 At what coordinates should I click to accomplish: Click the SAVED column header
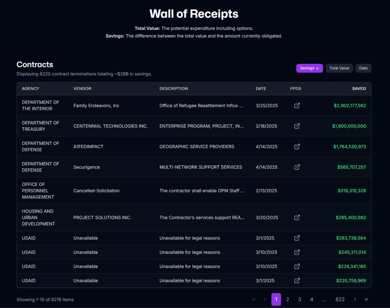click(359, 88)
